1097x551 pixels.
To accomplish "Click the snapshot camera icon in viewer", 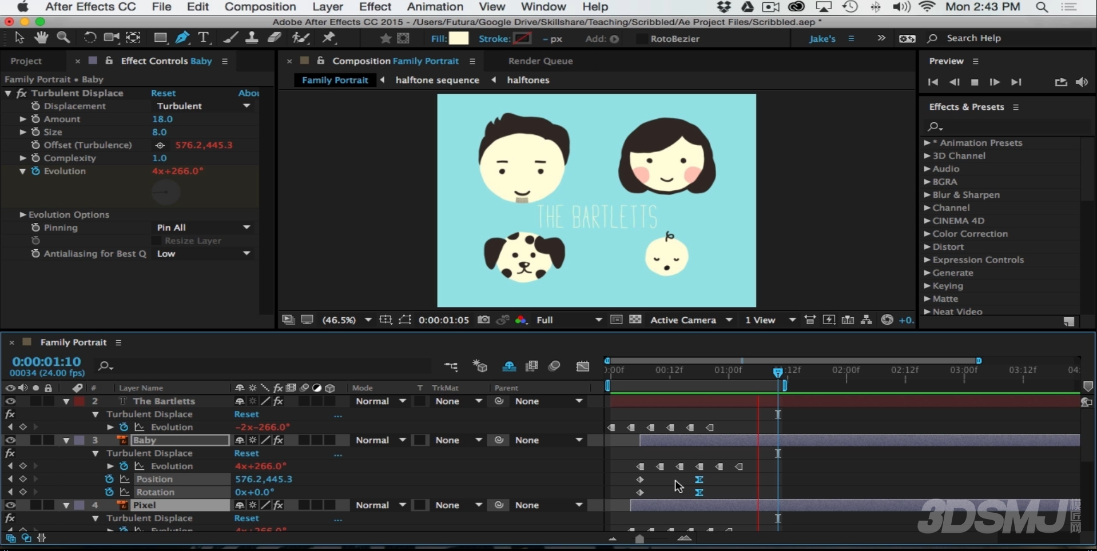I will [x=483, y=320].
